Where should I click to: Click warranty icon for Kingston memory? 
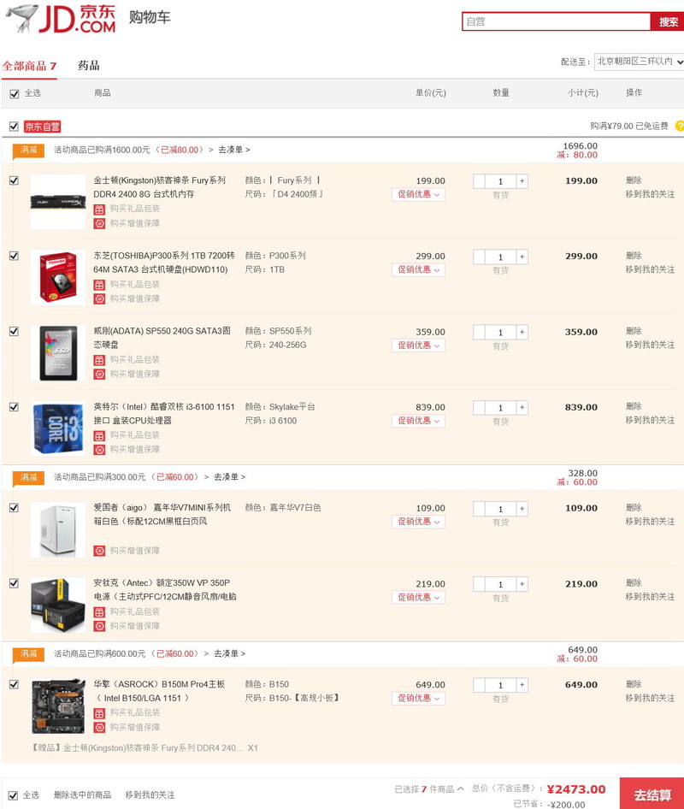tap(99, 224)
